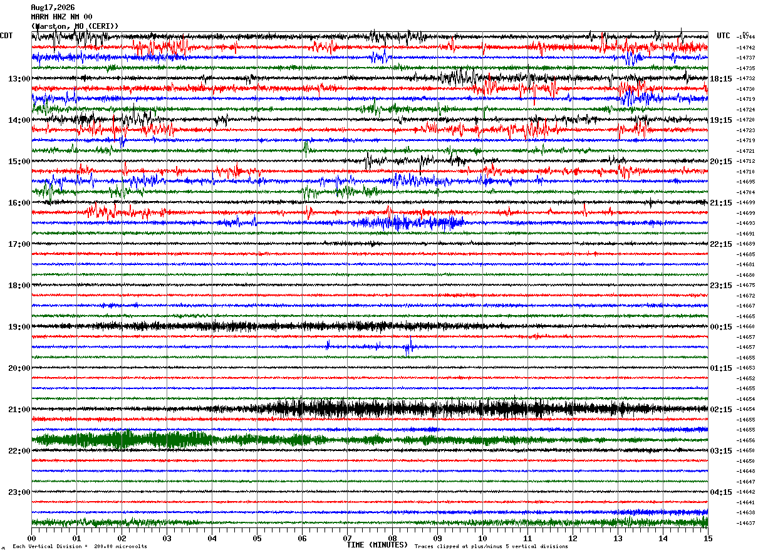The image size is (758, 555).
Task: Click the DC offset value -14704
Action: 745,192
